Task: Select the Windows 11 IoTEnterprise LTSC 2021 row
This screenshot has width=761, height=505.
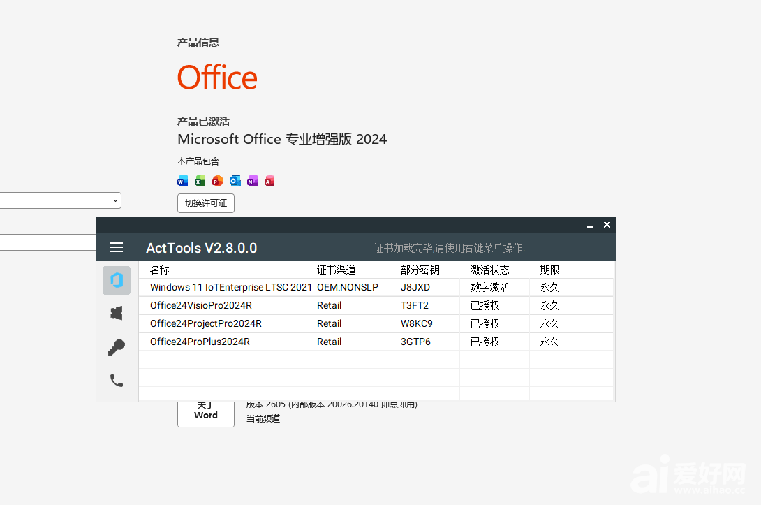Action: click(376, 288)
